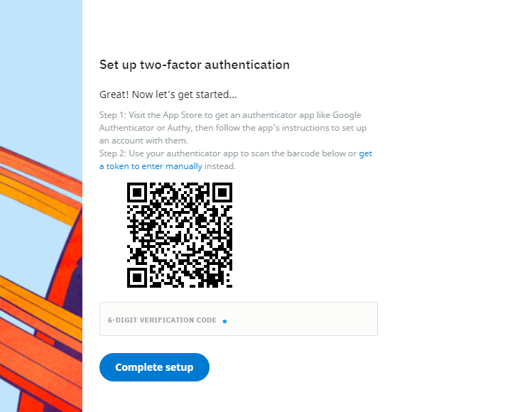Click the "6-DIGIT VERIFICATION CODE" placeholder label
Image resolution: width=532 pixels, height=412 pixels.
(x=162, y=320)
